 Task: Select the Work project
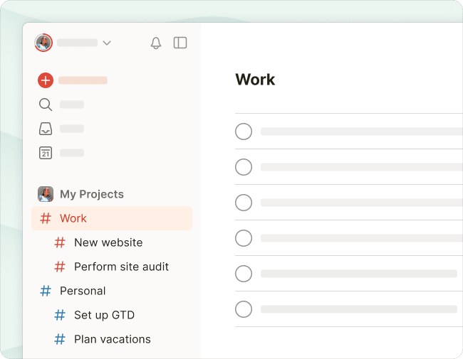tap(73, 218)
